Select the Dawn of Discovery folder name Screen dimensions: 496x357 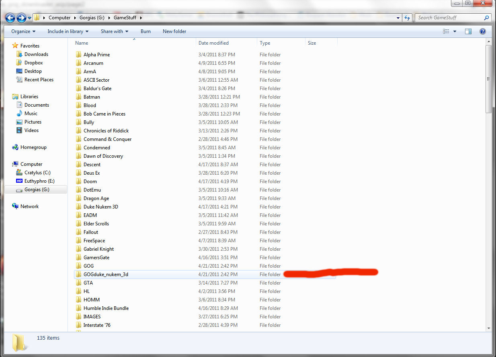[103, 156]
